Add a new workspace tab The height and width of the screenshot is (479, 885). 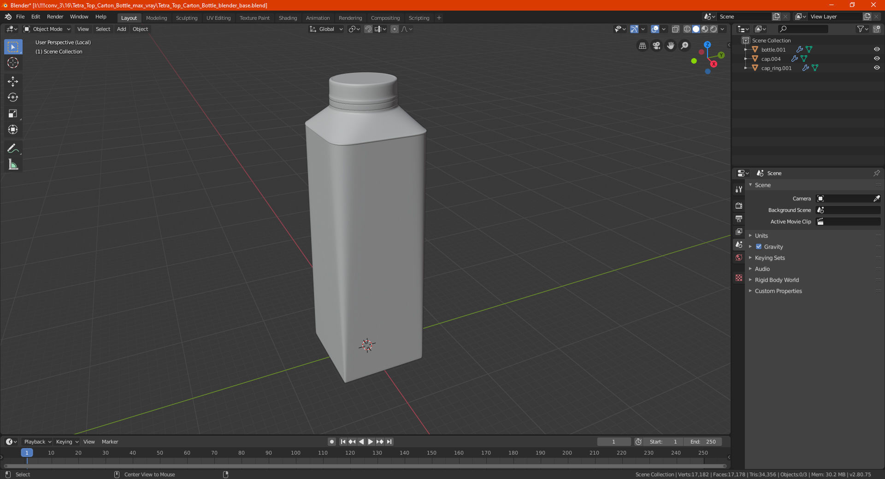(x=439, y=18)
